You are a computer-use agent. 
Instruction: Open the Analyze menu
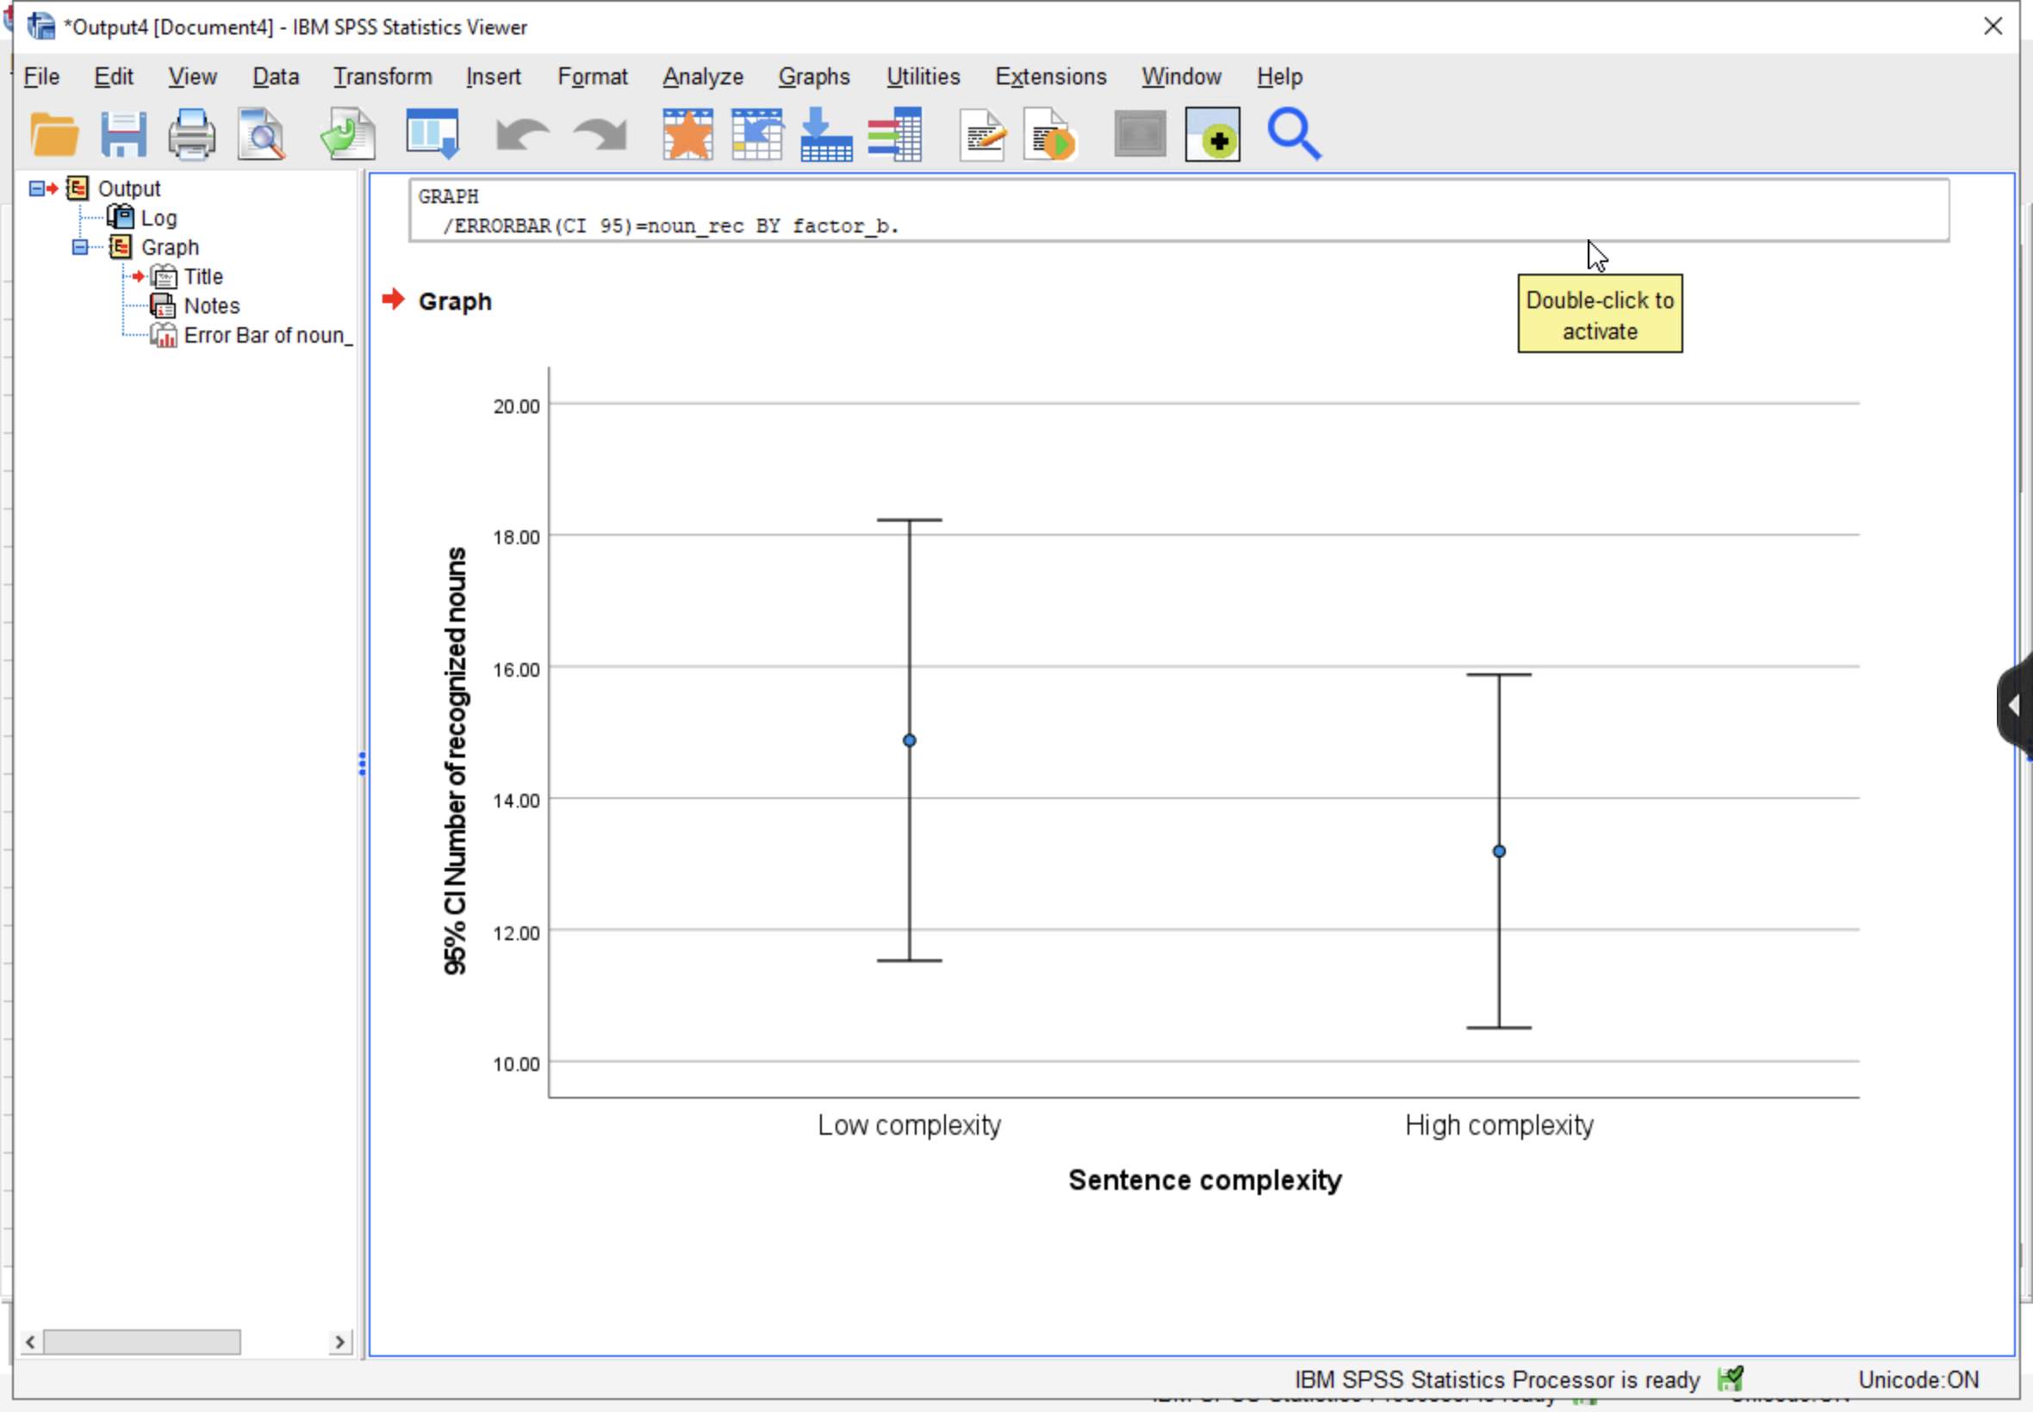(702, 77)
